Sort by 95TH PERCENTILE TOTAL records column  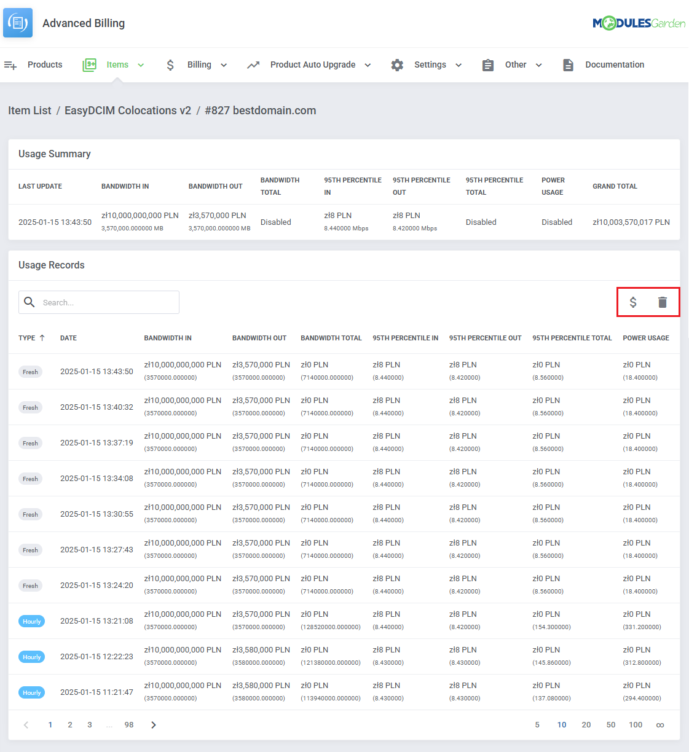[x=572, y=338]
